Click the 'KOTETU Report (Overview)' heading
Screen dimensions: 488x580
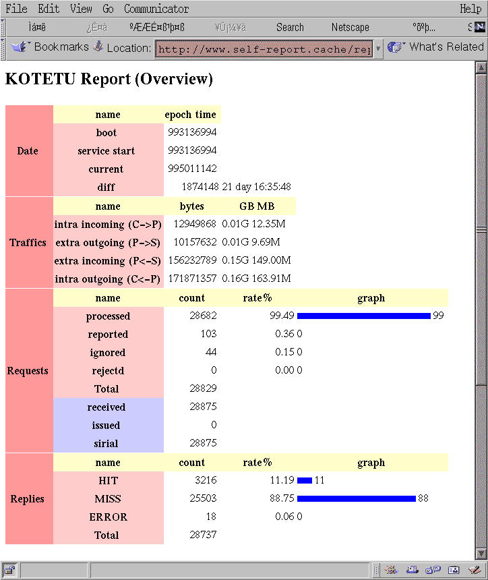pos(109,79)
